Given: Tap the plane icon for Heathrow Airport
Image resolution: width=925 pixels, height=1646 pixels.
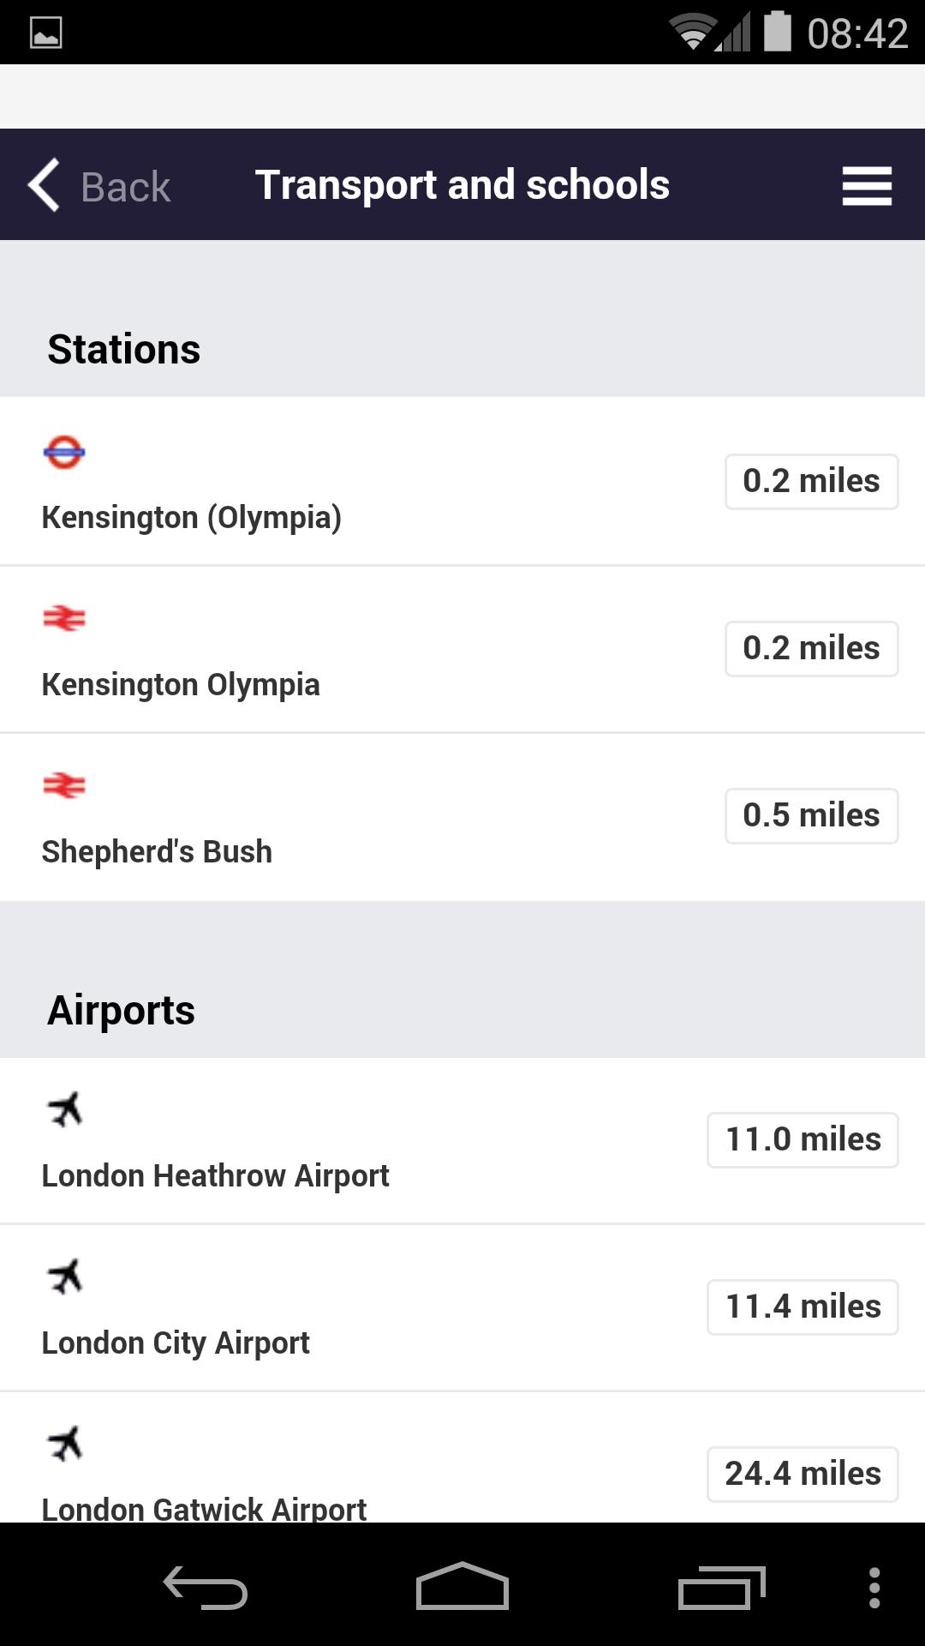Looking at the screenshot, I should click(x=65, y=1109).
